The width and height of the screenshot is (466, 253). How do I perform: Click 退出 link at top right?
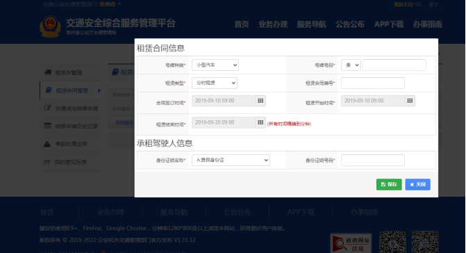(x=433, y=4)
